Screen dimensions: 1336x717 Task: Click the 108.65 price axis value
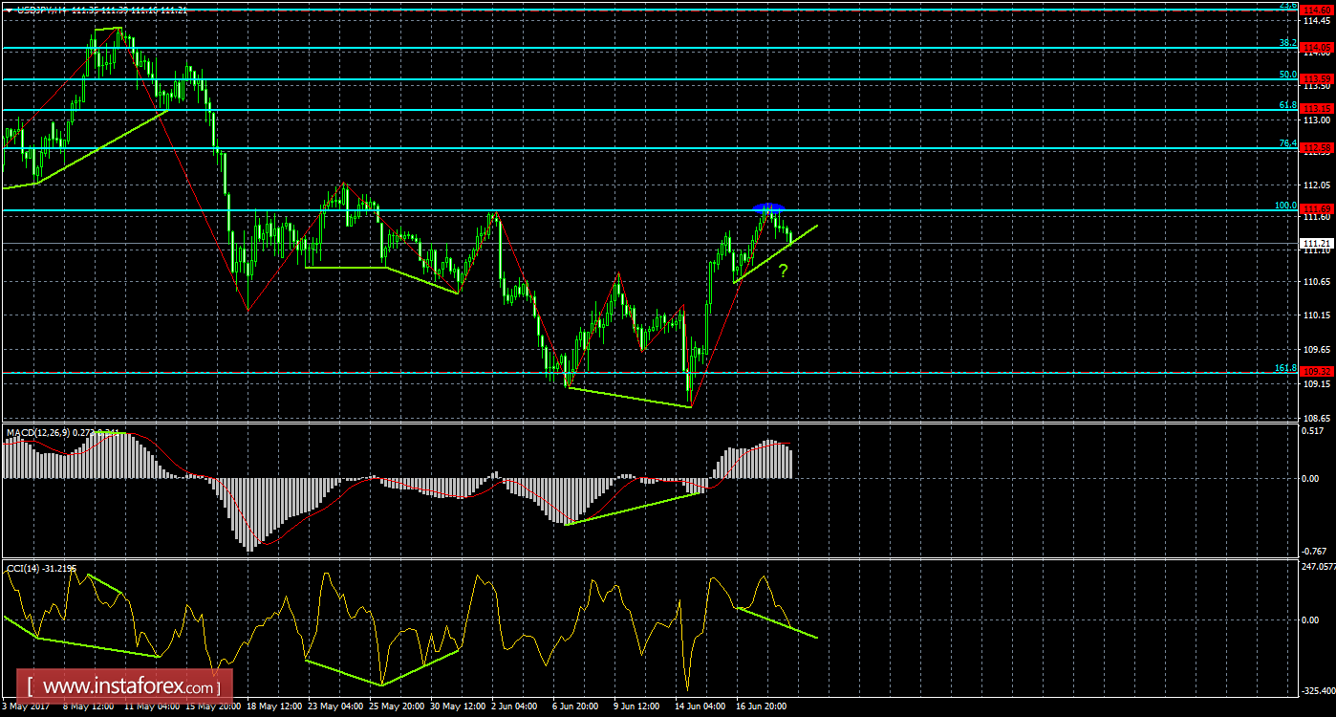point(1317,419)
